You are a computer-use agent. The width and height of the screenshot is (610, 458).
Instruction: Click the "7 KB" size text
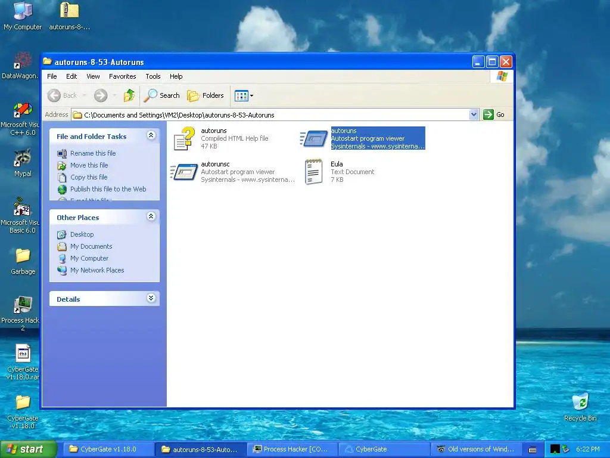tap(337, 180)
